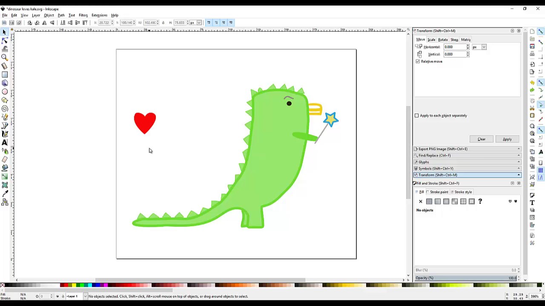The height and width of the screenshot is (306, 545).
Task: Enable Apply to each object separately
Action: (417, 116)
